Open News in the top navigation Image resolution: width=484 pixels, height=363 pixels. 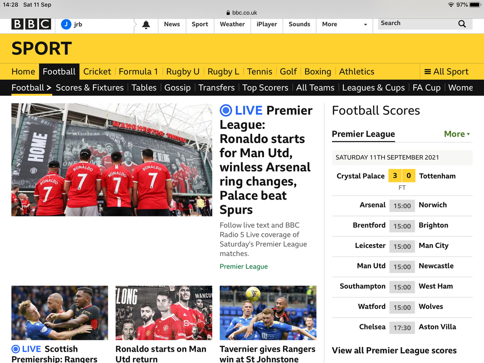172,24
